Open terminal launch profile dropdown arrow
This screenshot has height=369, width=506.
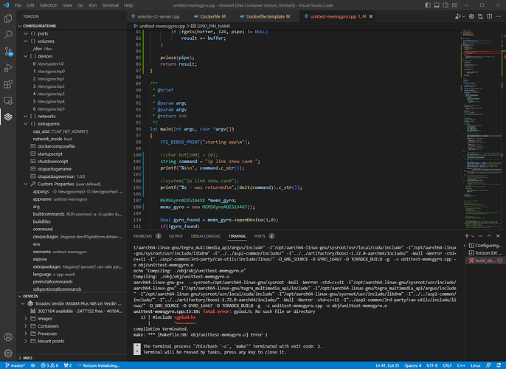[472, 236]
